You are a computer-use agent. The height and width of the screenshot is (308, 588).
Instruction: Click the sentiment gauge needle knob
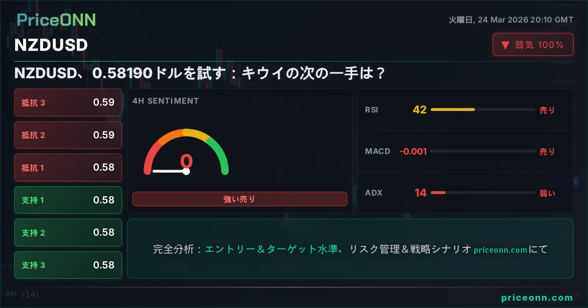pos(186,171)
